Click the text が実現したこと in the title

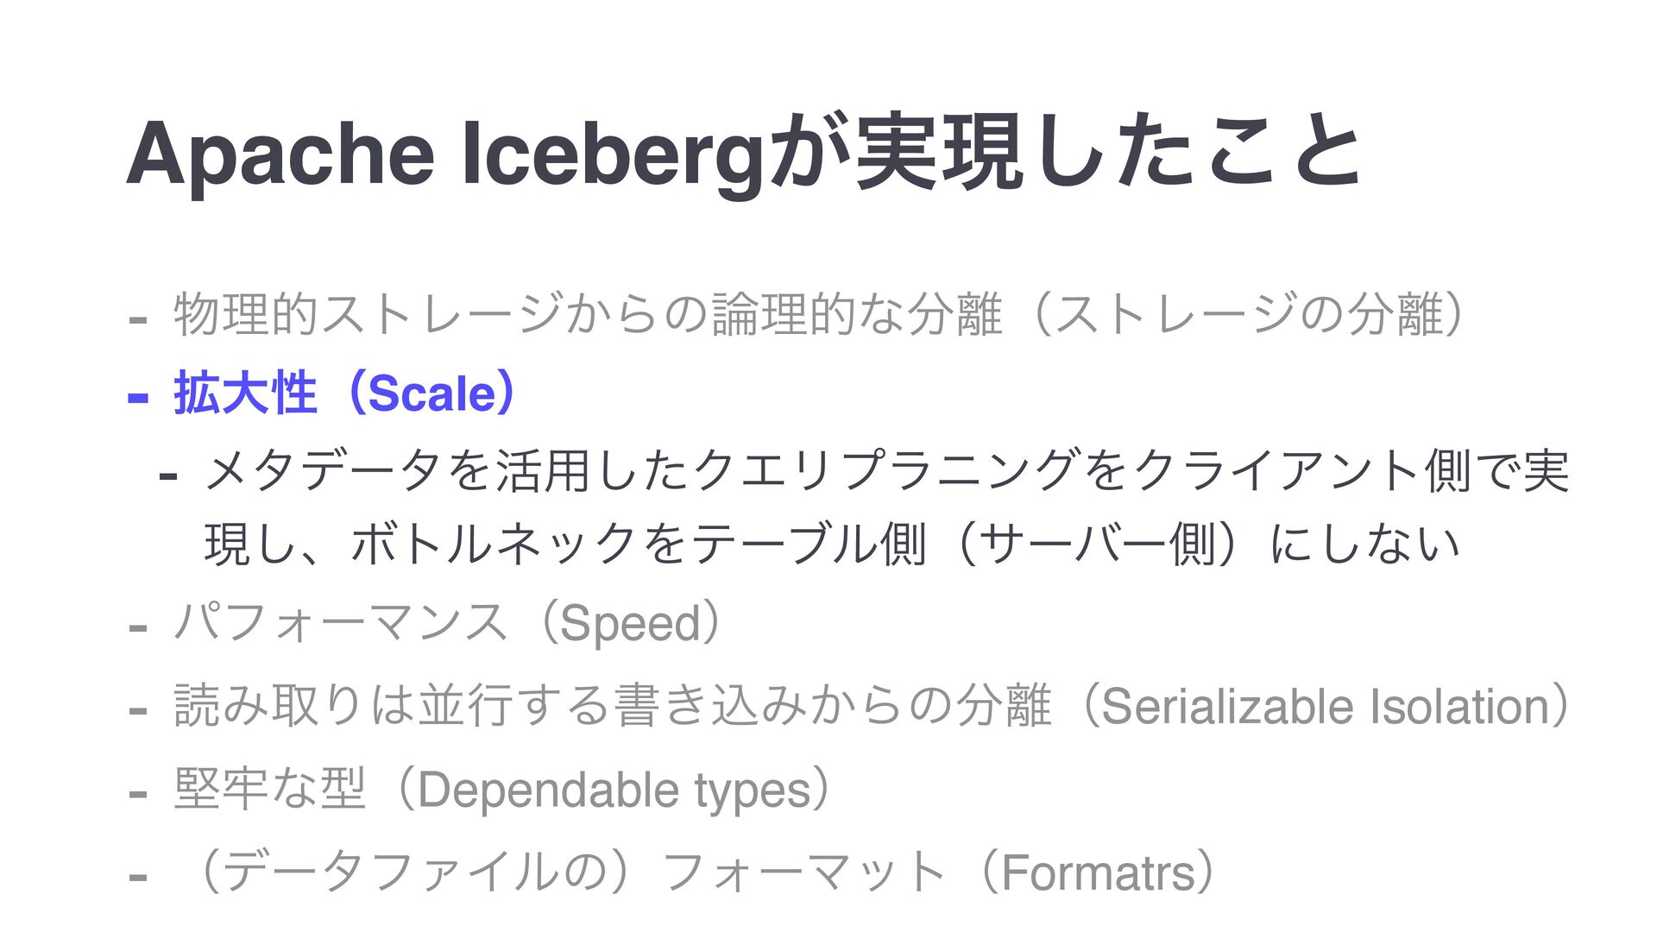(1063, 153)
